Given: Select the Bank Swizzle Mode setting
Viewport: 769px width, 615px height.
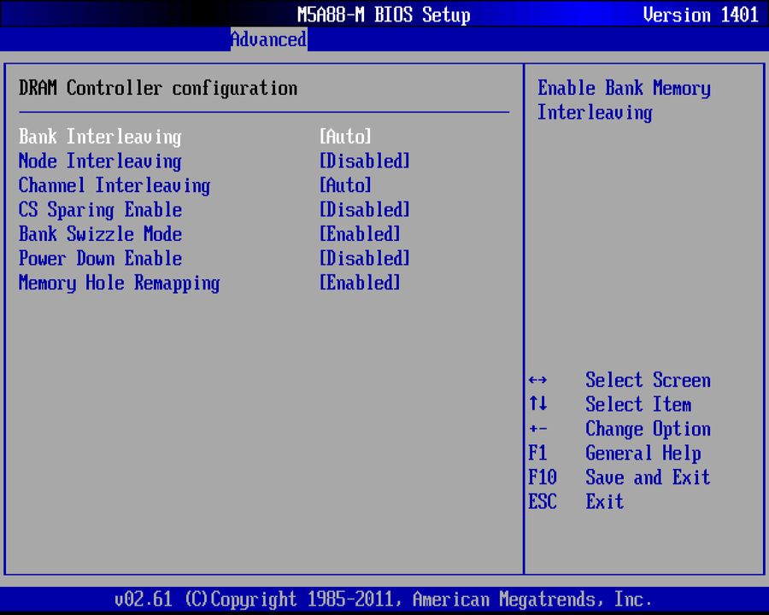Looking at the screenshot, I should (100, 234).
